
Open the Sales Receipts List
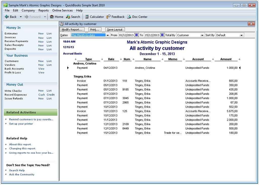49,45
